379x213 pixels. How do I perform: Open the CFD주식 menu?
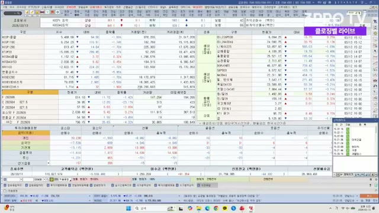pyautogui.click(x=153, y=7)
